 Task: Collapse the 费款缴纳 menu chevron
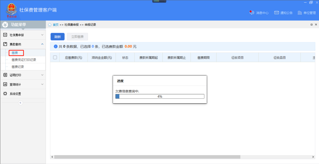point(42,44)
